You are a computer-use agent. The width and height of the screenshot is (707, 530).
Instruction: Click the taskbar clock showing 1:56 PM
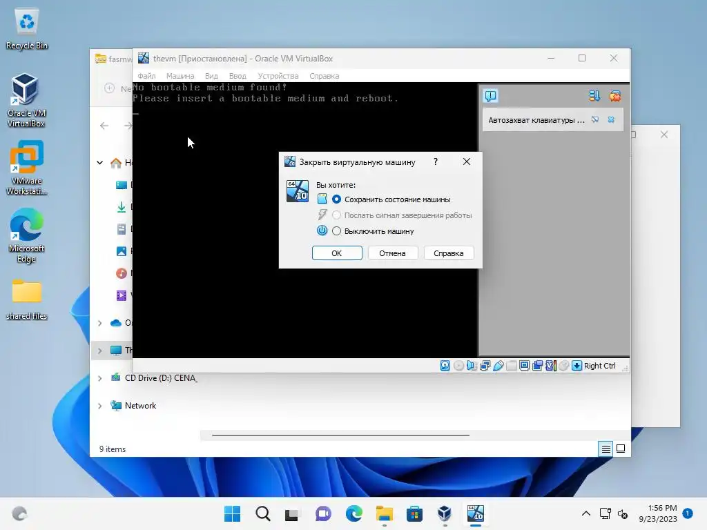pyautogui.click(x=658, y=513)
